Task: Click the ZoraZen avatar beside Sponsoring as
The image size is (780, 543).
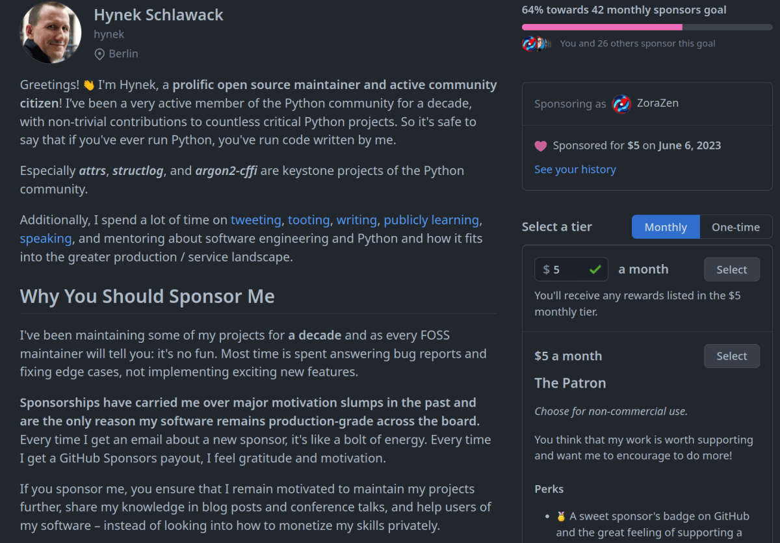Action: click(x=621, y=103)
